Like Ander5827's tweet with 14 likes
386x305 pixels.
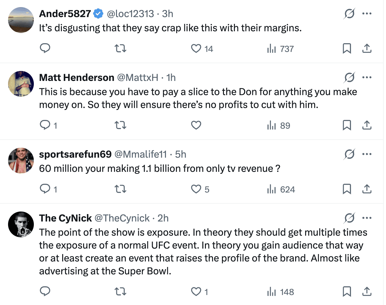[196, 49]
